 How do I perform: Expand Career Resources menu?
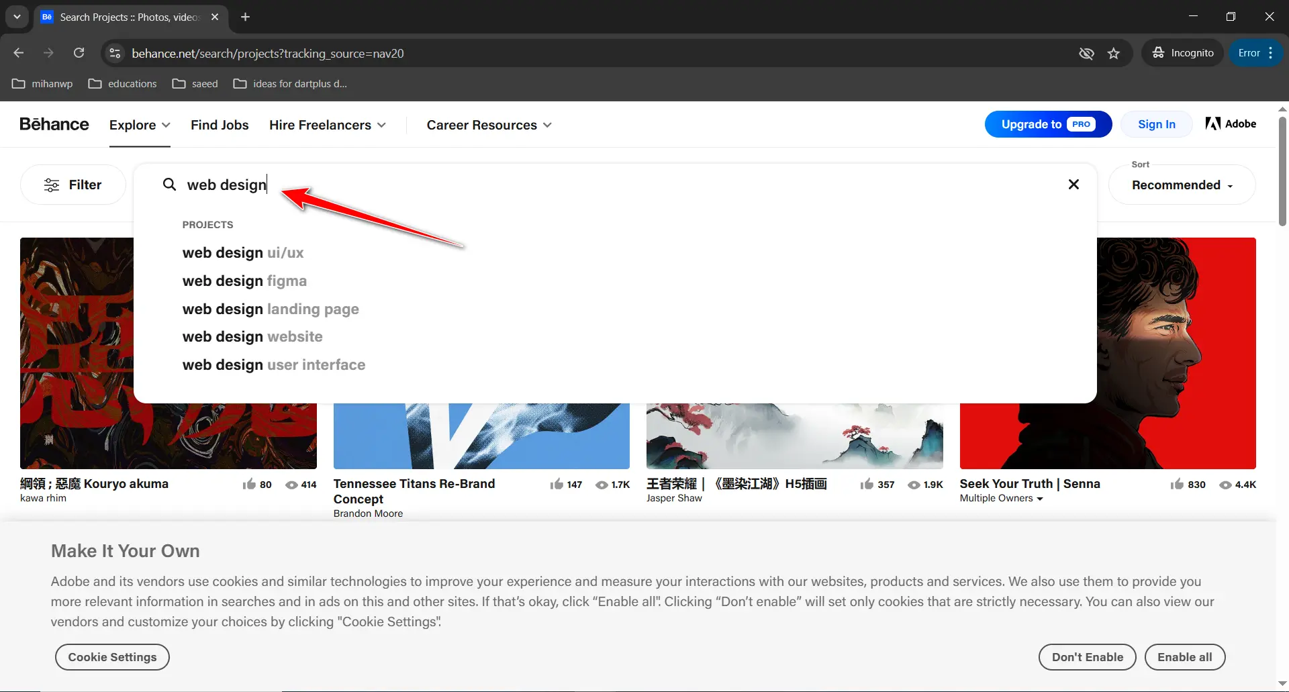489,125
